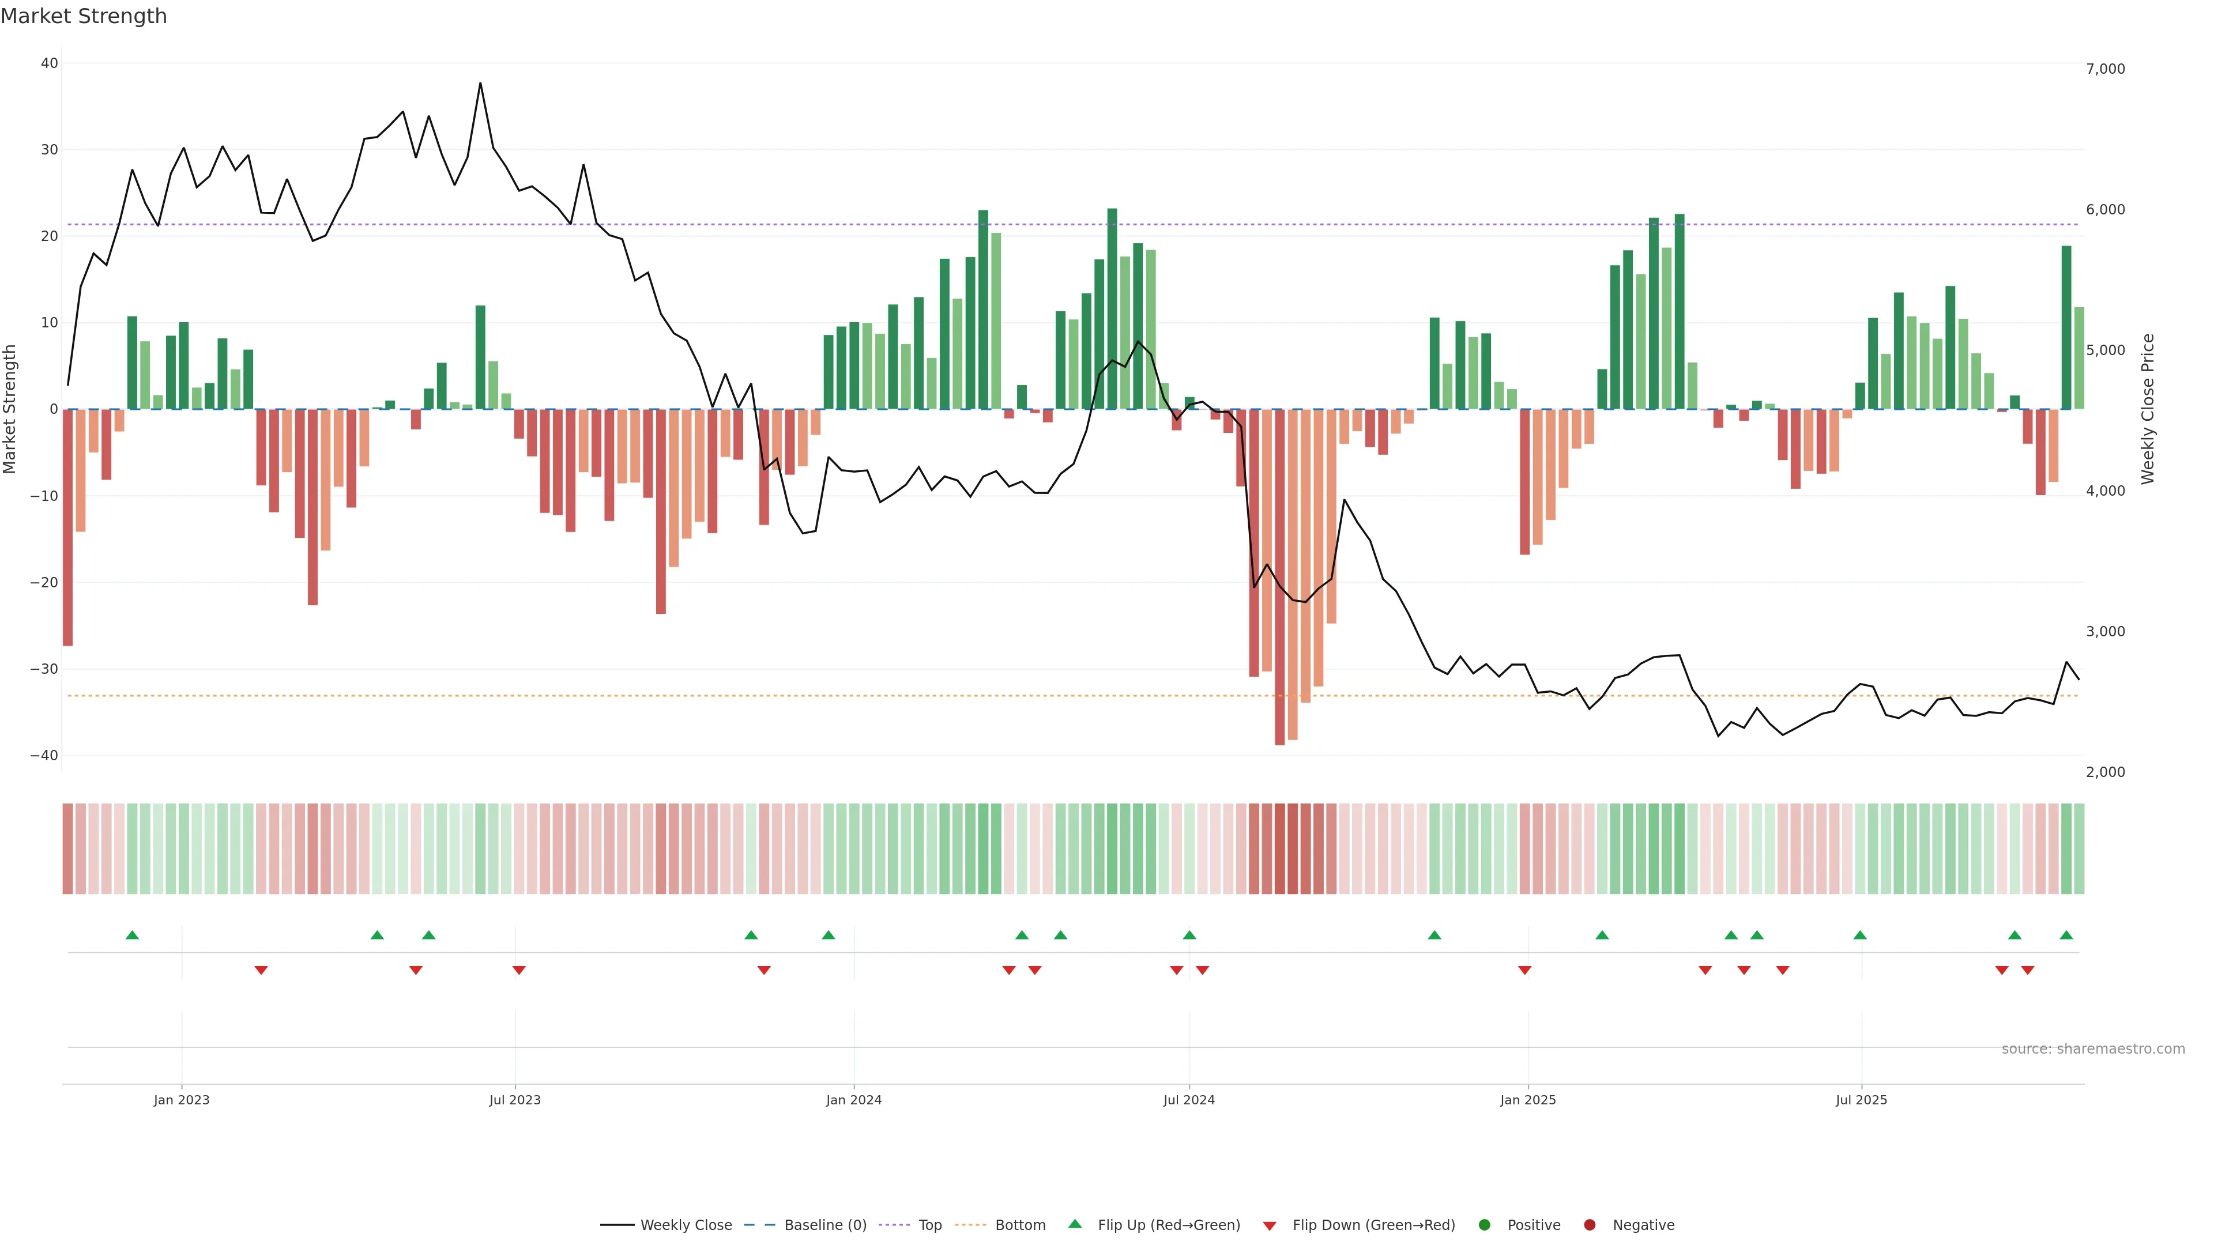Click the Positive green circle legend icon
Viewport: 2214px width, 1245px height.
point(1484,1224)
